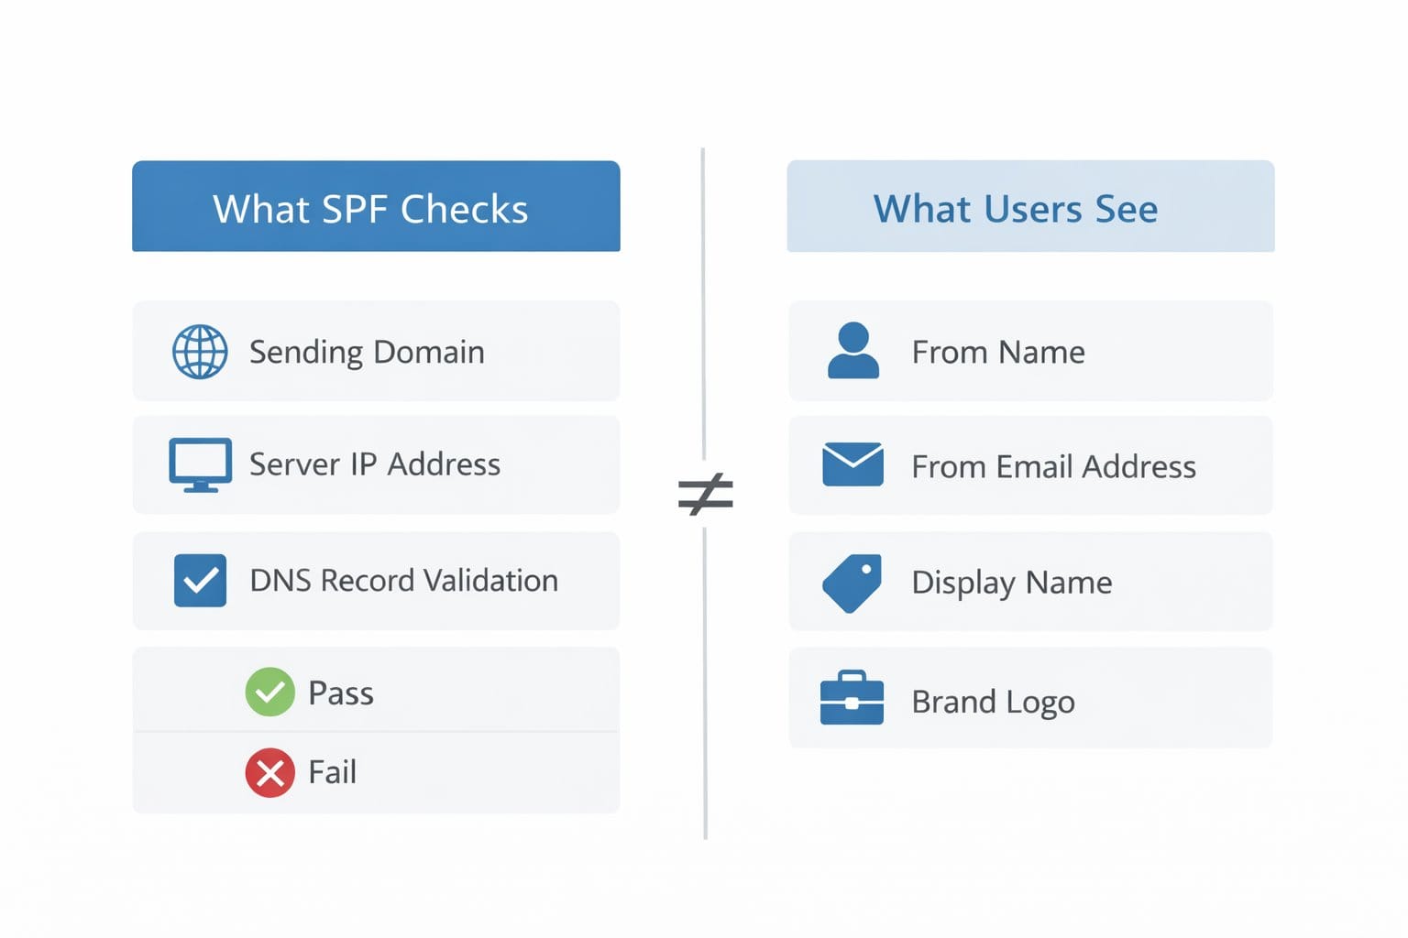Click the not-equal symbol between columns

click(704, 493)
